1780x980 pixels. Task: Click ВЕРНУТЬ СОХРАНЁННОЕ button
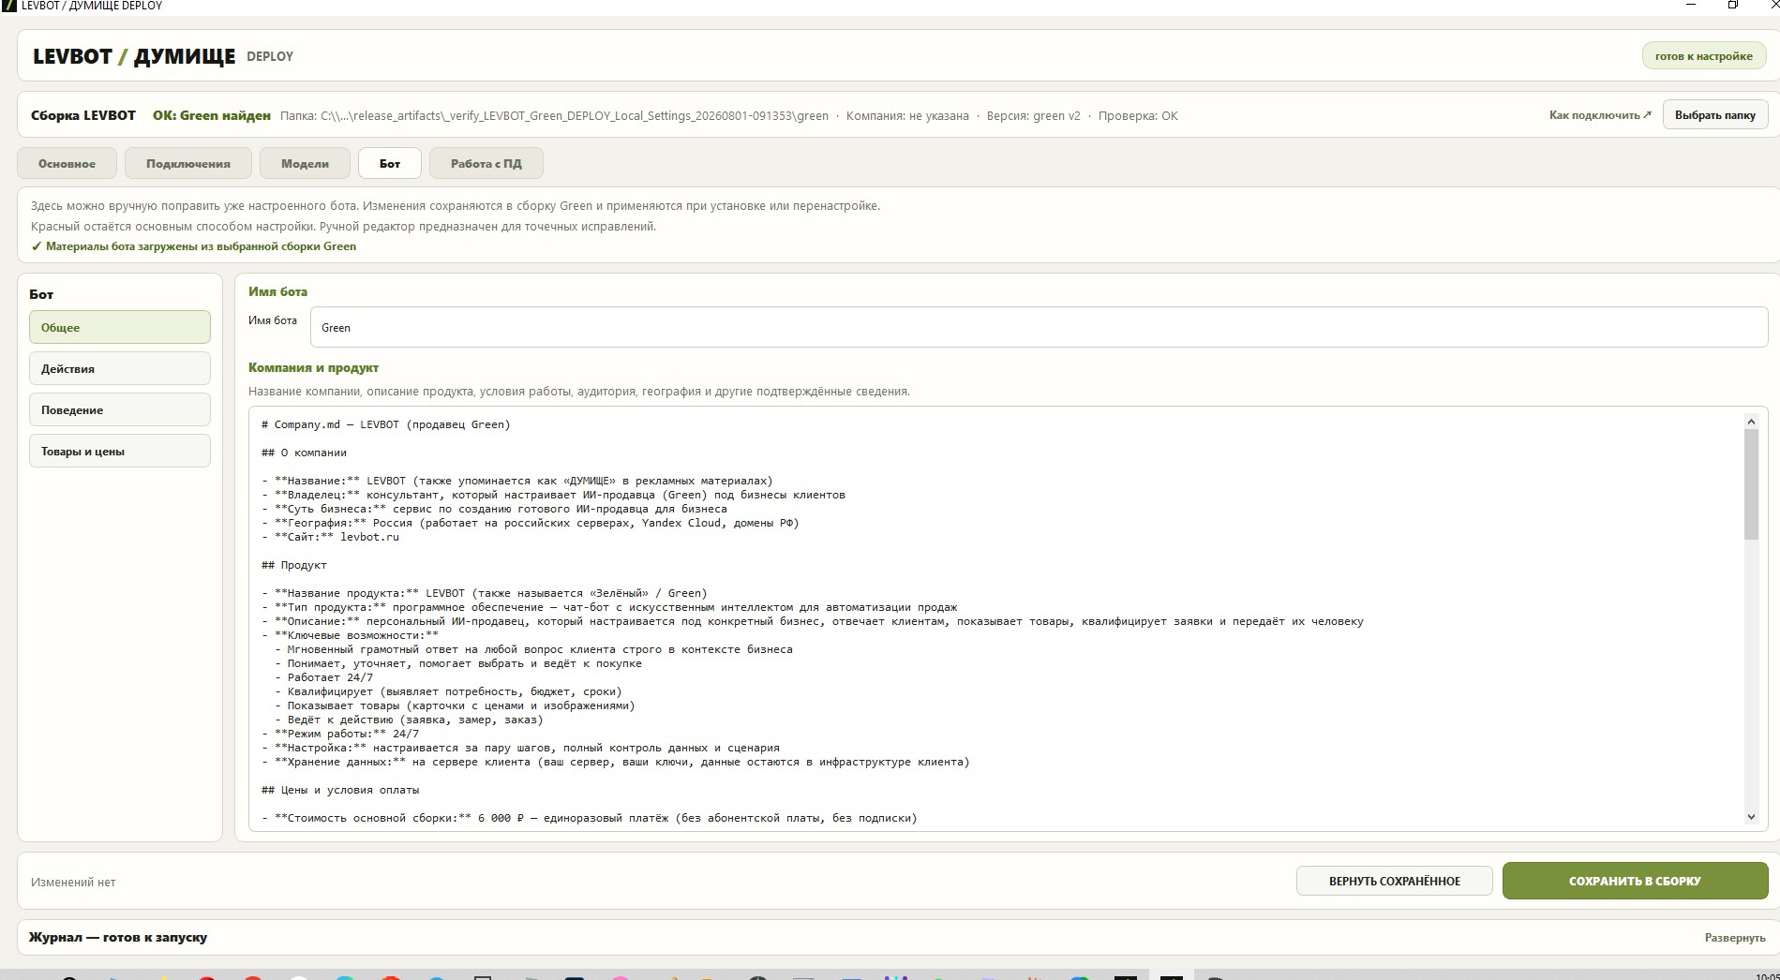tap(1395, 881)
